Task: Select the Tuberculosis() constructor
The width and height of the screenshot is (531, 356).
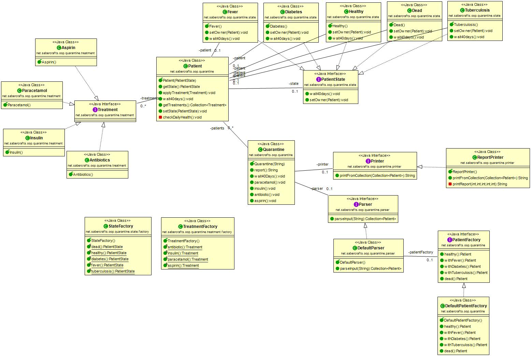Action: 466,25
